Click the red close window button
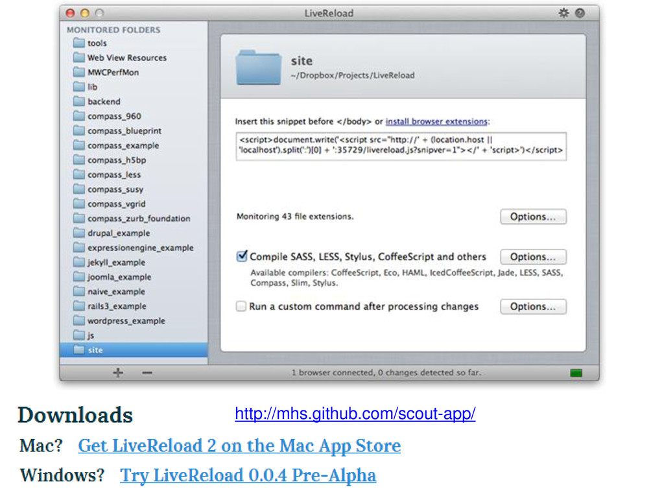 [x=70, y=13]
